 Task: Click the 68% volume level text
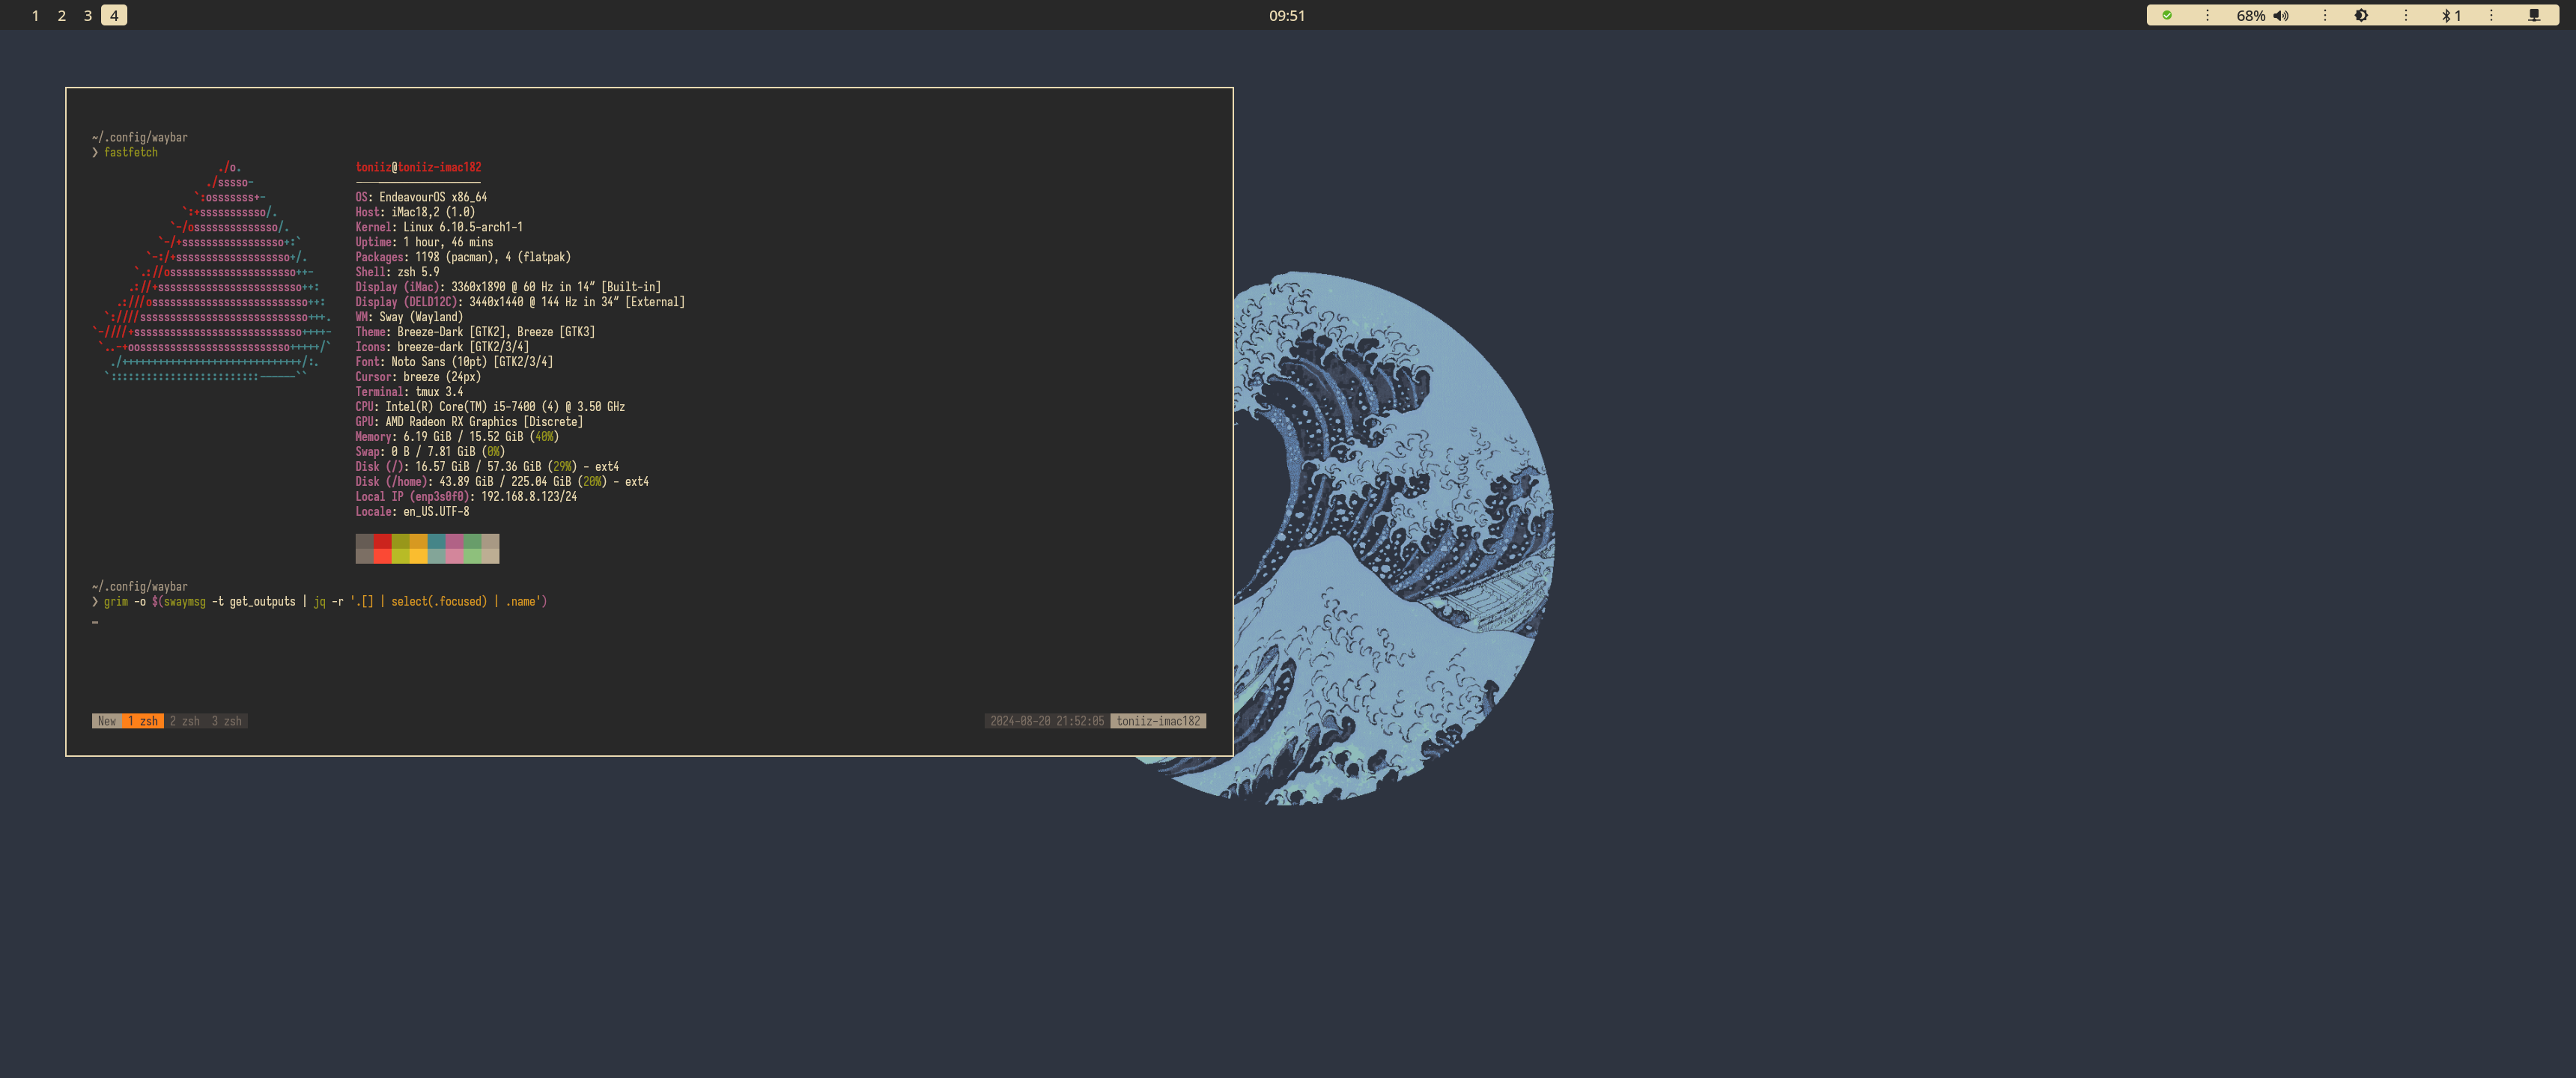click(2250, 15)
